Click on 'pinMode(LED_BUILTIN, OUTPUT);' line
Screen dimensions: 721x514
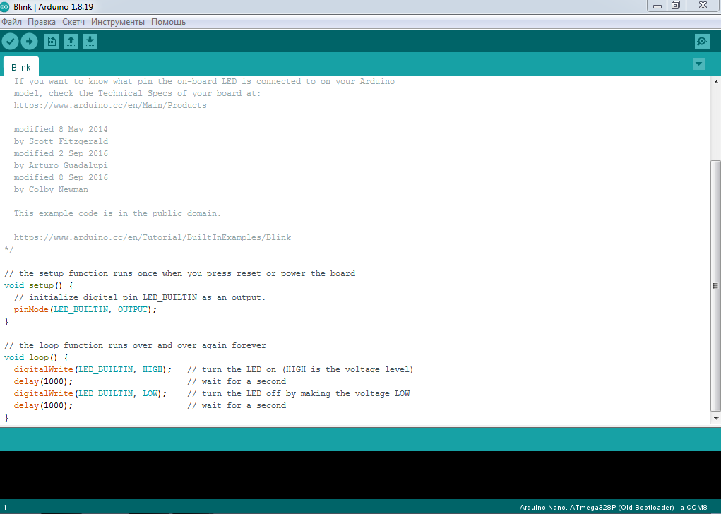tap(85, 309)
